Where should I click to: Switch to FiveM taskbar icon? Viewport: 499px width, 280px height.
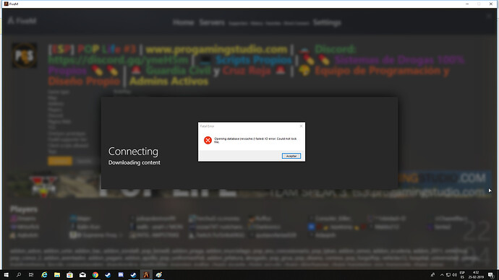(x=146, y=275)
